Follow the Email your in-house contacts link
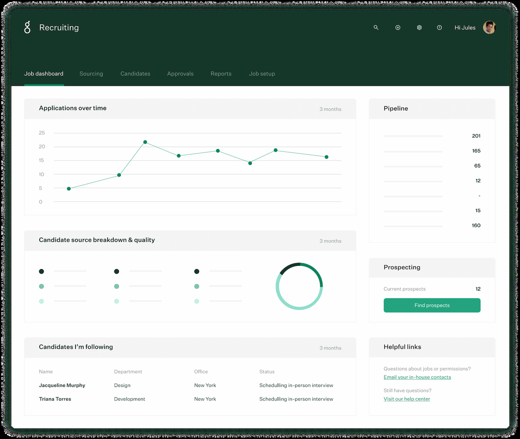This screenshot has width=520, height=439. click(x=417, y=377)
